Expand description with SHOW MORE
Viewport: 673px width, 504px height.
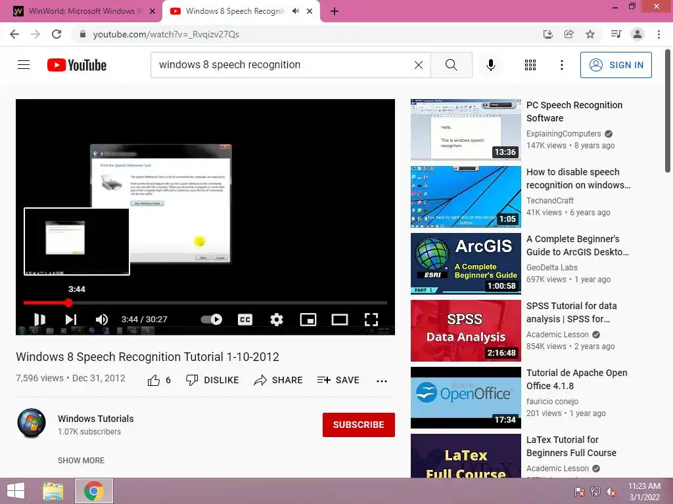(81, 460)
